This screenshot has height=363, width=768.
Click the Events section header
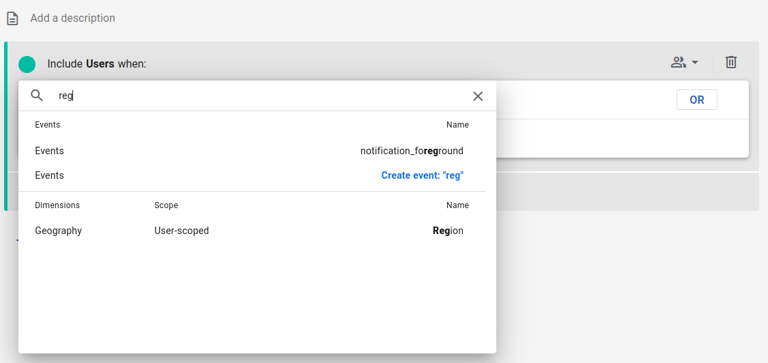[x=48, y=125]
